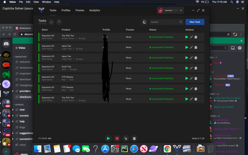Click the Dunk Tee product name
This screenshot has height=155, width=248.
pyautogui.click(x=66, y=66)
